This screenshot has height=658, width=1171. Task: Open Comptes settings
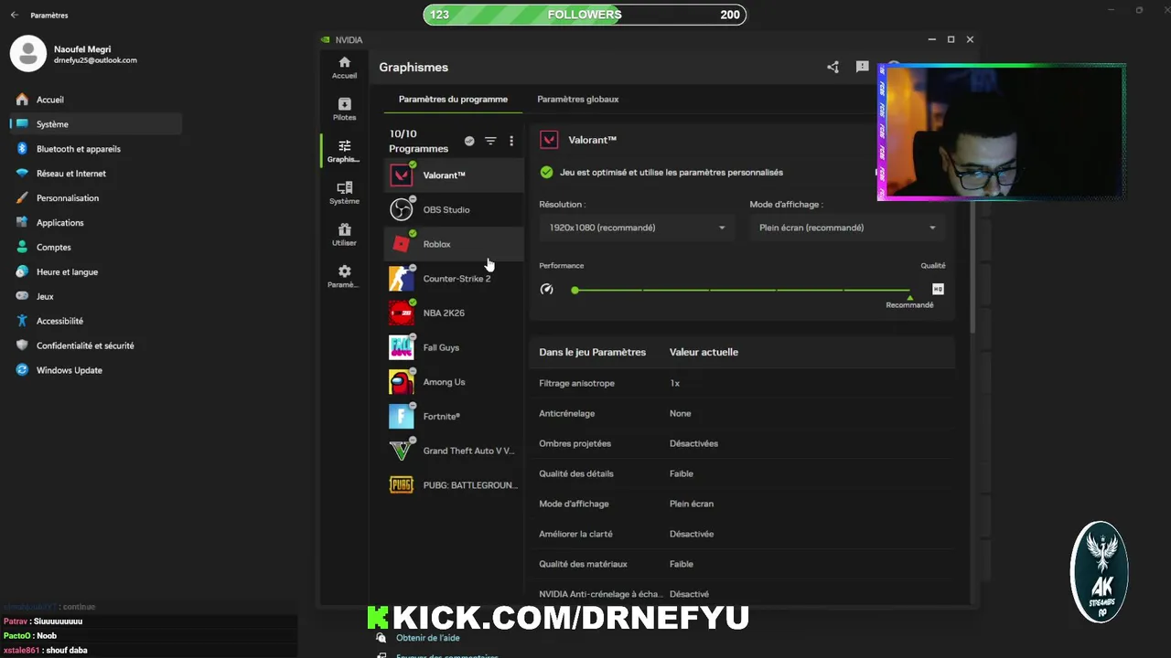click(x=96, y=248)
